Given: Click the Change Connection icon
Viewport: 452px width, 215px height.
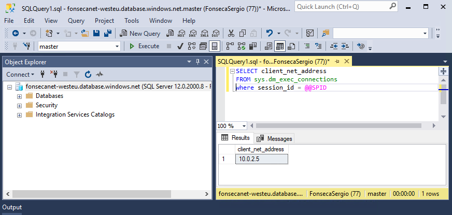Looking at the screenshot, I should coord(26,46).
